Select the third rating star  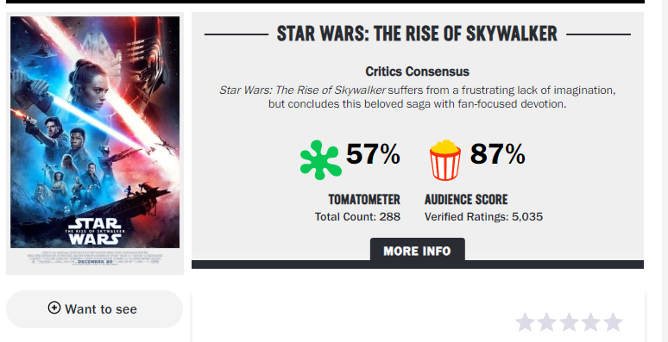[569, 322]
